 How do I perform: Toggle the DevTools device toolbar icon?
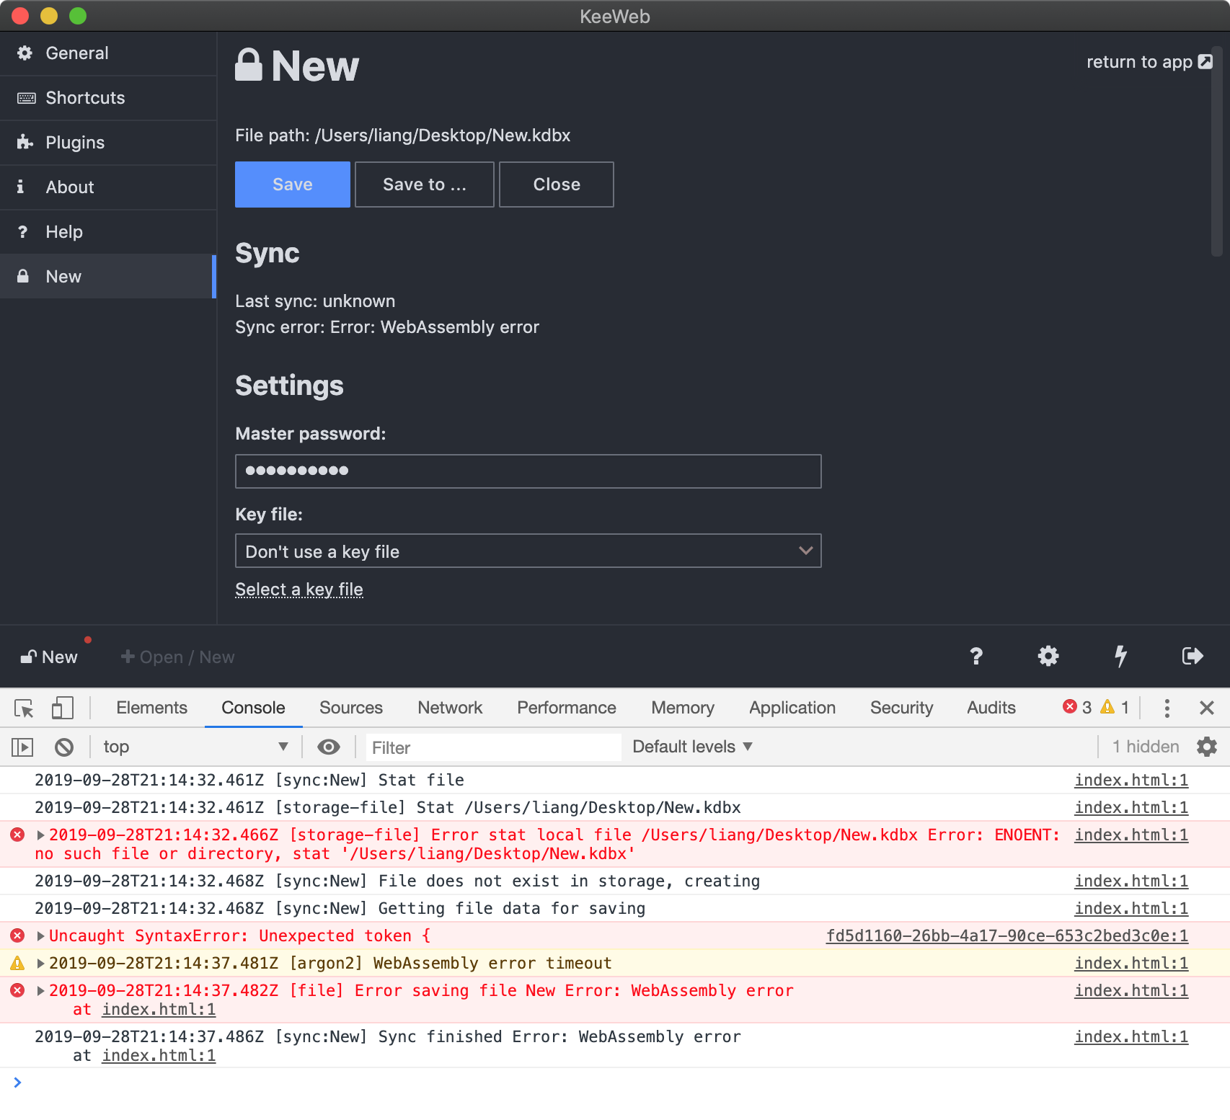click(63, 708)
